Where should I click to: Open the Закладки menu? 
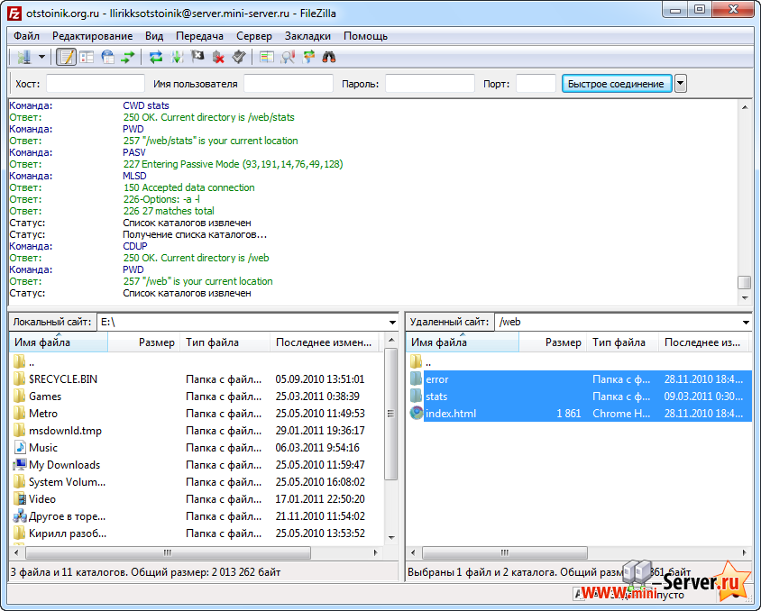coord(307,36)
